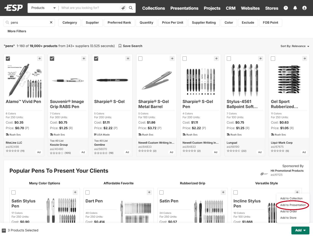Clear the pens search with X icon
The width and height of the screenshot is (313, 238).
(x=51, y=22)
